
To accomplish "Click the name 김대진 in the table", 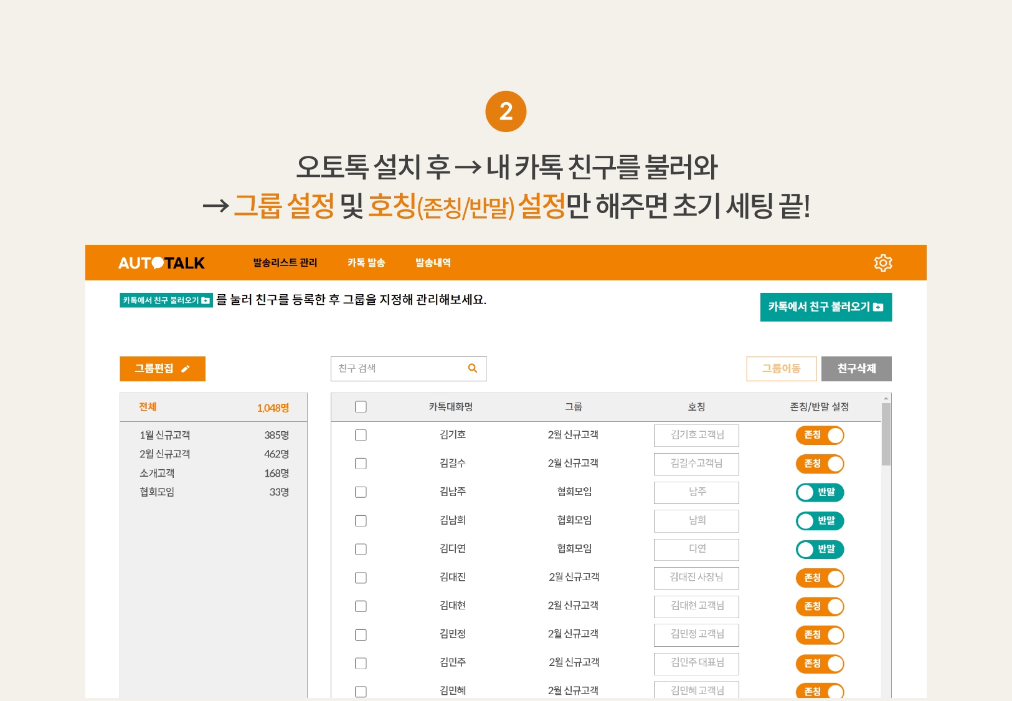I will [453, 578].
